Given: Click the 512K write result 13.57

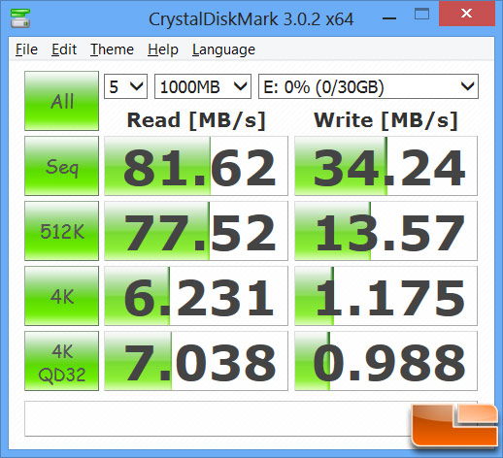Looking at the screenshot, I should point(386,231).
